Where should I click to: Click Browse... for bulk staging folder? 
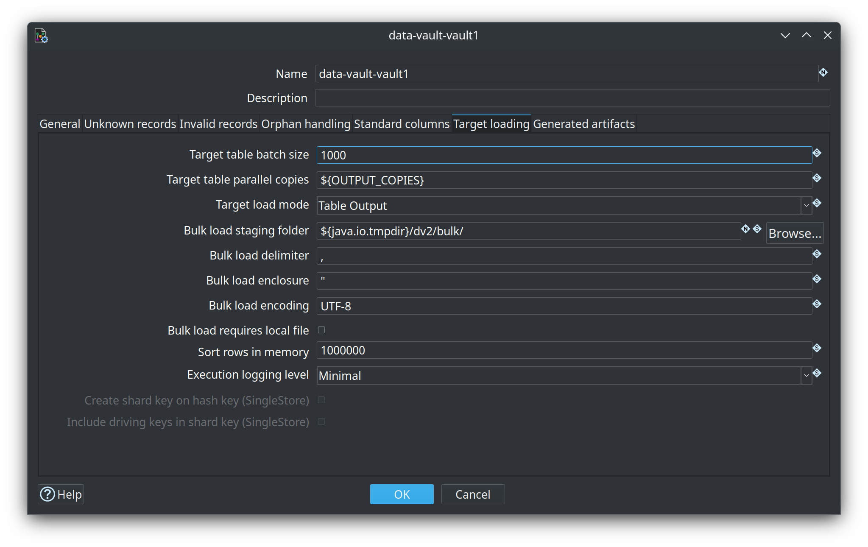(795, 233)
